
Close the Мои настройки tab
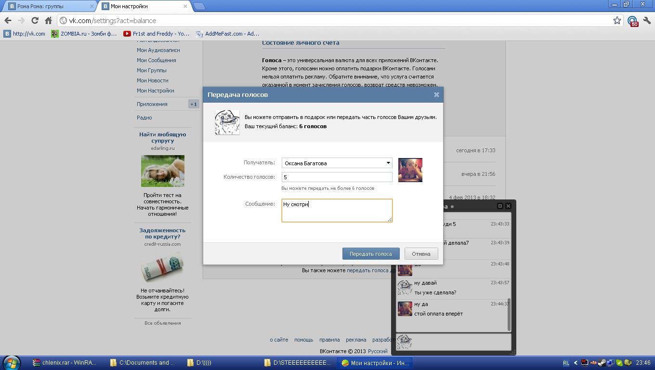click(185, 6)
